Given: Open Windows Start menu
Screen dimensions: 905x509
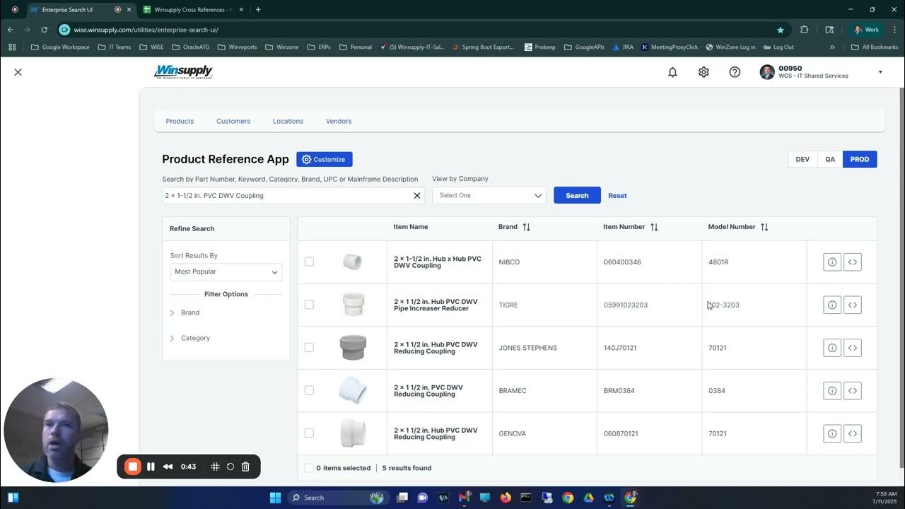Looking at the screenshot, I should (276, 498).
